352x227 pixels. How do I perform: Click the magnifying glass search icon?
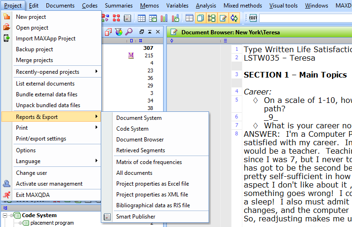tap(129, 32)
